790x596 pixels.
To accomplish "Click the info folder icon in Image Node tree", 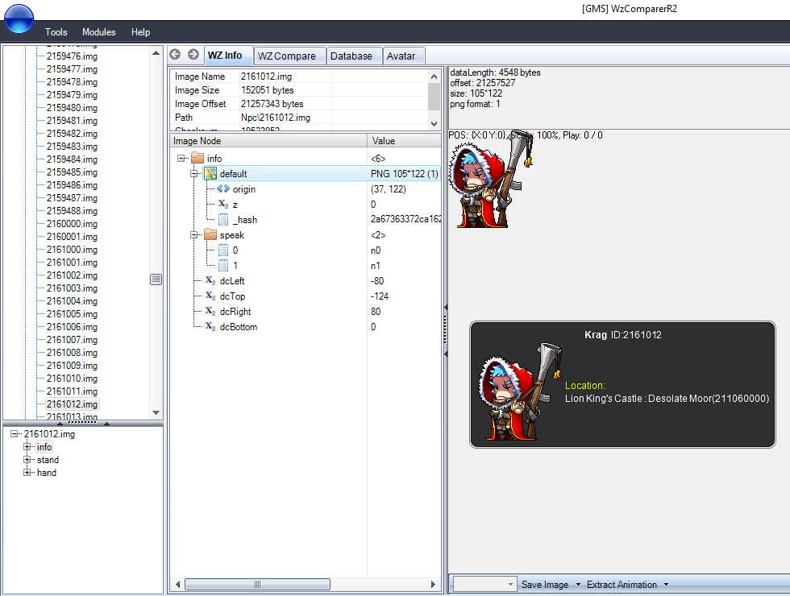I will pyautogui.click(x=197, y=158).
